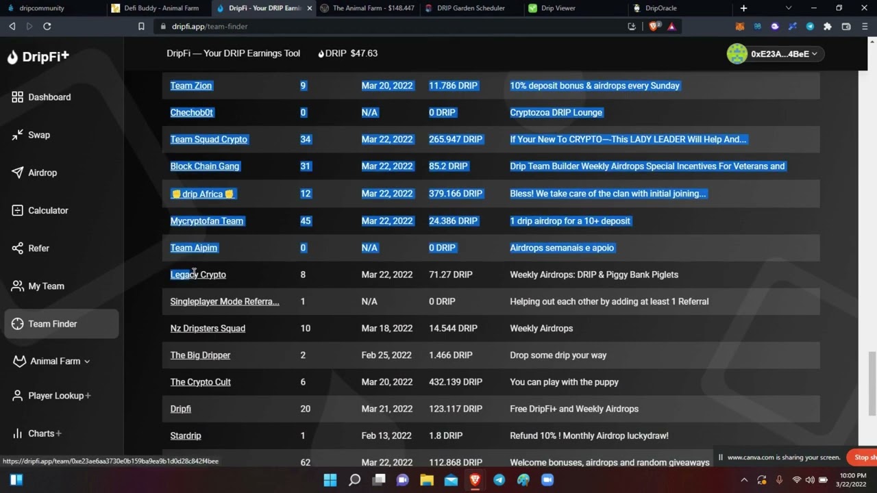The height and width of the screenshot is (493, 877).
Task: Click the Player Lookup person icon
Action: [x=17, y=396]
